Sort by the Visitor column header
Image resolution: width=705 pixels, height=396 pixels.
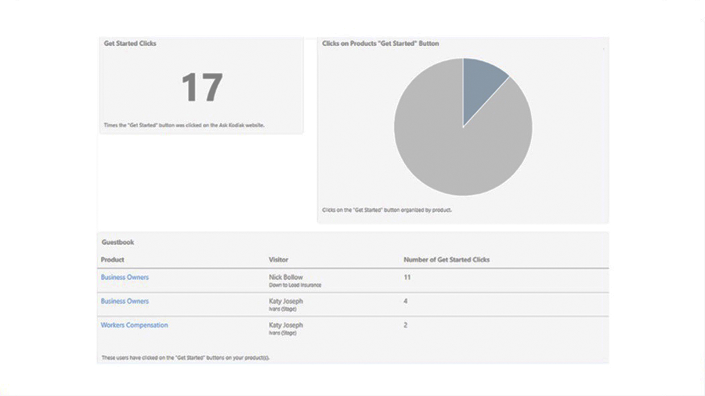coord(278,260)
